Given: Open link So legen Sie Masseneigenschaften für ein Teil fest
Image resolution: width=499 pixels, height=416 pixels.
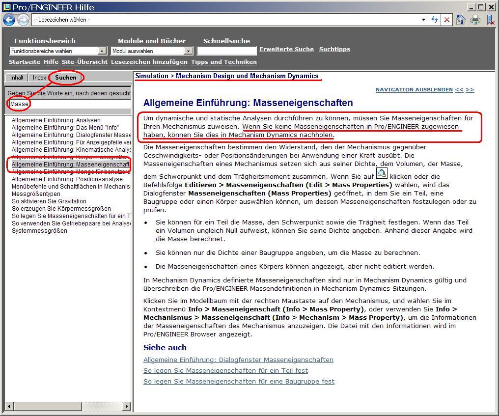Looking at the screenshot, I should 225,370.
